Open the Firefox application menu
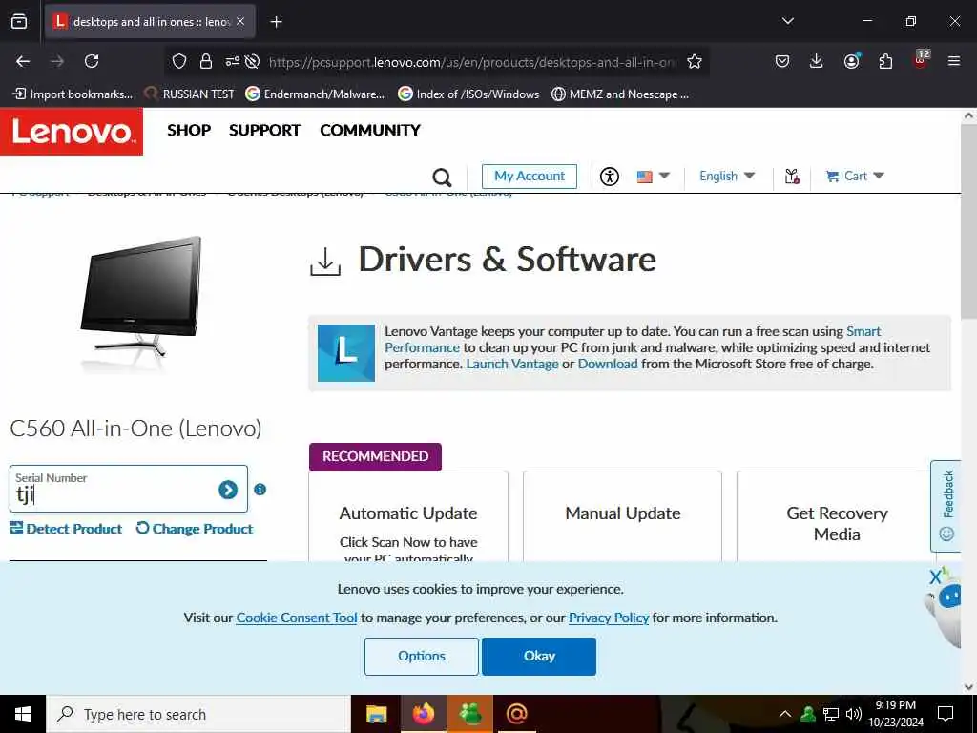The width and height of the screenshot is (977, 733). (x=953, y=61)
